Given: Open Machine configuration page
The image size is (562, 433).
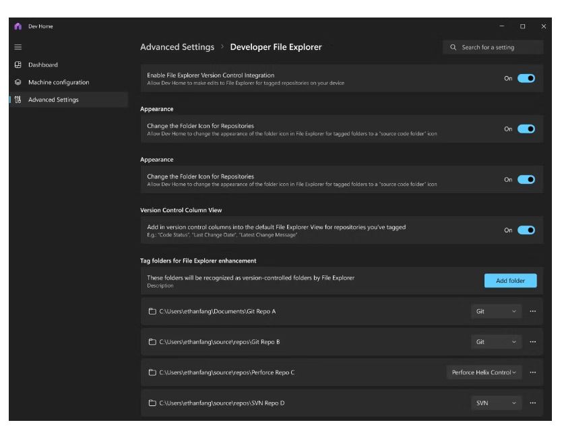Looking at the screenshot, I should click(69, 82).
